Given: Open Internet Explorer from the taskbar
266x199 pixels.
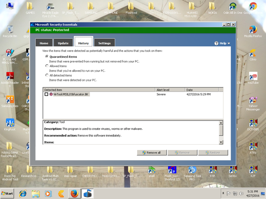Looking at the screenshot, I should coord(22,193).
